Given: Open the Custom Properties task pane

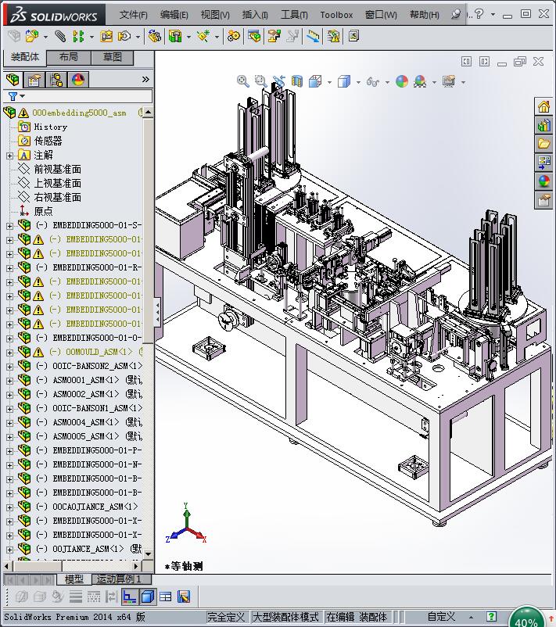Looking at the screenshot, I should (543, 200).
